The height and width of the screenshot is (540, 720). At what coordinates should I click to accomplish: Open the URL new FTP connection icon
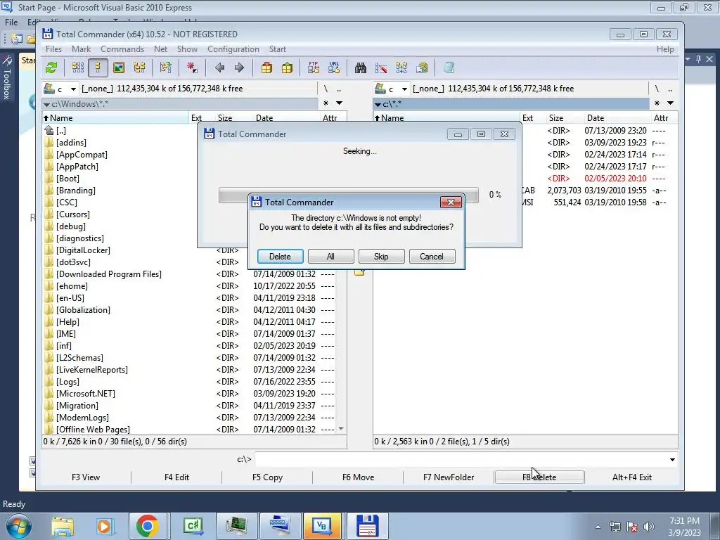point(334,68)
